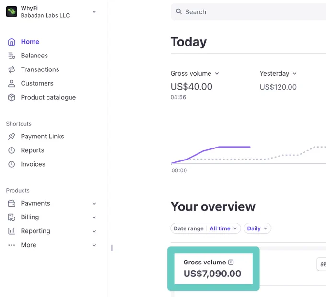Click the More label in Products
Screen dimensions: 326x297
pos(28,245)
